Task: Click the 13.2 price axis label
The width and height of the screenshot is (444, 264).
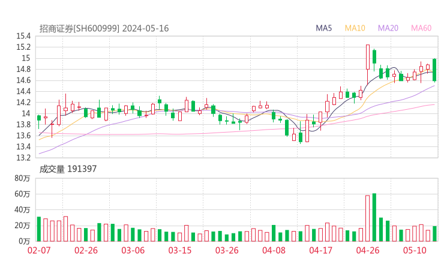Action: [x=23, y=157]
